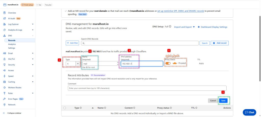Open the Analytics item under DNS

12,44
